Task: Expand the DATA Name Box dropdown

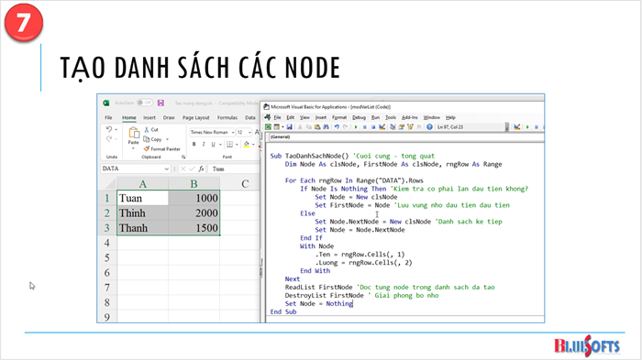Action: 166,169
